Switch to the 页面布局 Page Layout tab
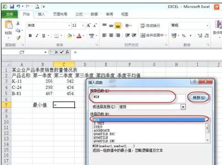Viewport: 222px width, 165px height. coord(60,14)
